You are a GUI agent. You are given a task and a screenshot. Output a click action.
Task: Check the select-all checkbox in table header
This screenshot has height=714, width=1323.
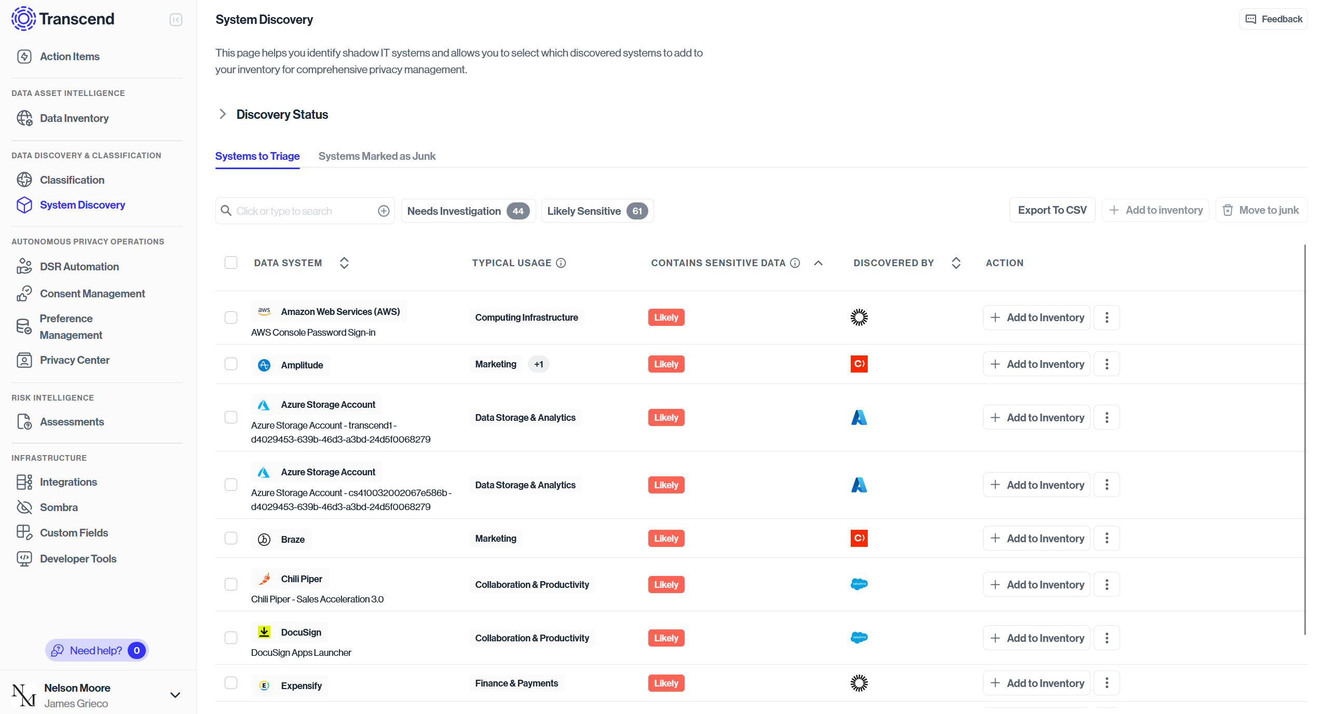point(231,263)
